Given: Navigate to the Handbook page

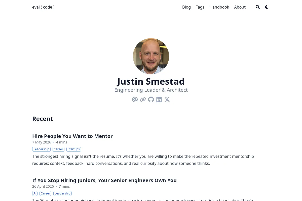Looking at the screenshot, I should tap(219, 7).
